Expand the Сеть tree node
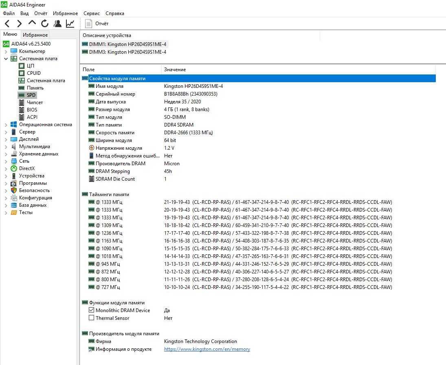 point(6,162)
